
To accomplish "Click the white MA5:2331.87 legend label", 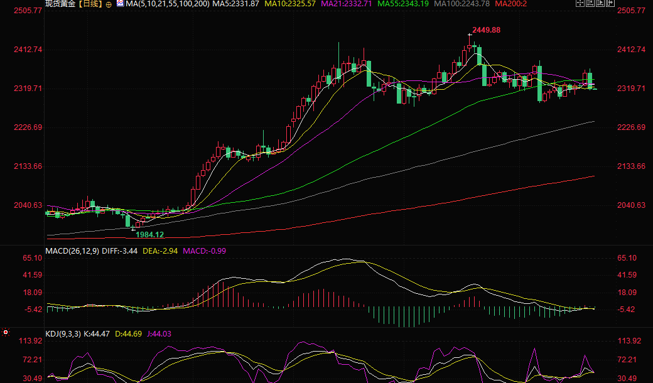I will coord(235,4).
